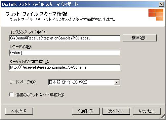Go back with < 戻る(B) button
166x120 pixels.
click(86, 111)
